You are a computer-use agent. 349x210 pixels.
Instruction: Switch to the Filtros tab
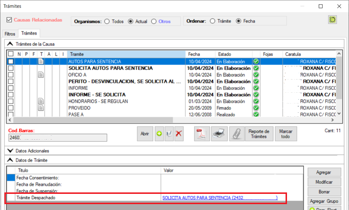pos(10,34)
